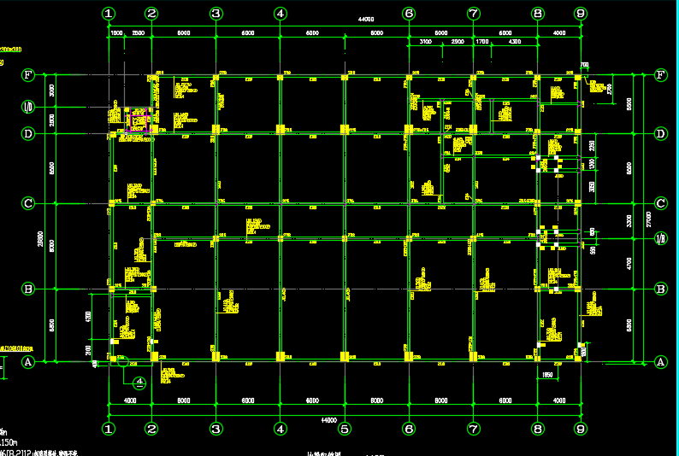The image size is (679, 456).
Task: Click the 28800 overall vertical dimension text
Action: pos(39,243)
